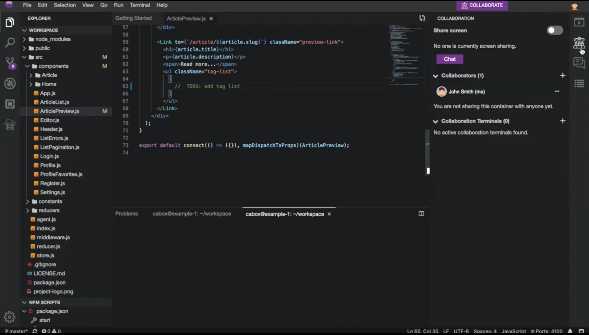Open chat bubbles icon in right sidebar
The width and height of the screenshot is (589, 335).
pos(579,63)
